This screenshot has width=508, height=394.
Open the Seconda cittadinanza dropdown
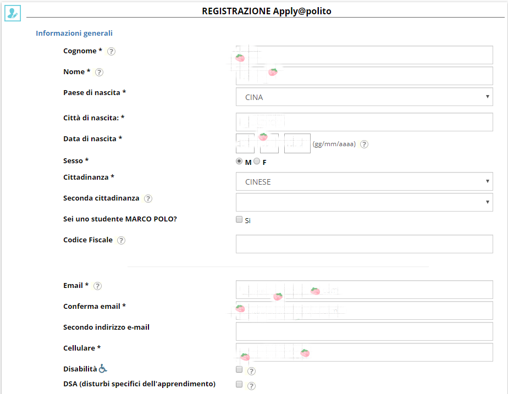364,202
